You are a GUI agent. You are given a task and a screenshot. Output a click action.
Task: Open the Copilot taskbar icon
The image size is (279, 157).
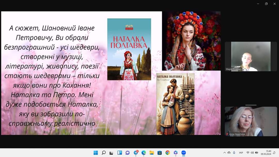(x=176, y=153)
